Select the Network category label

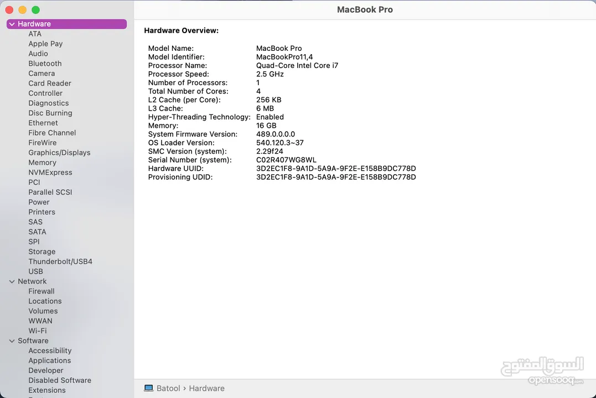32,281
